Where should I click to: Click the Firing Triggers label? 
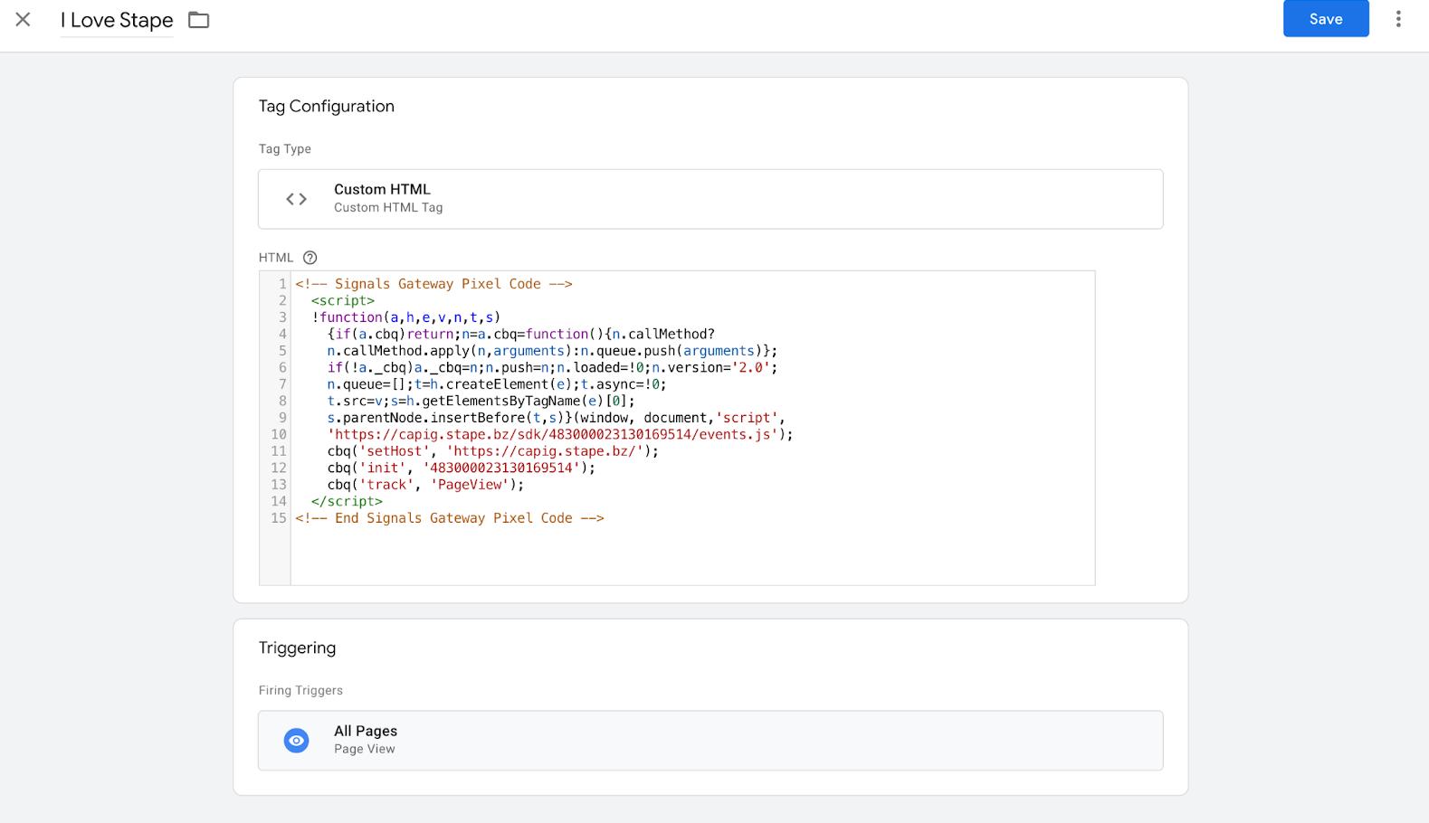click(x=300, y=690)
